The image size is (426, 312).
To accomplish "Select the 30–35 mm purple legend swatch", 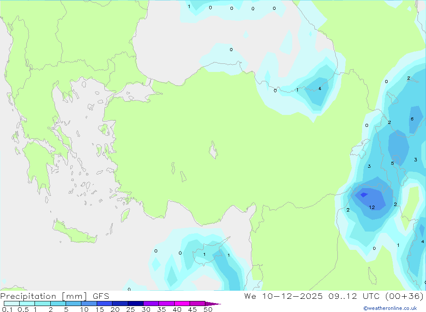I will [x=151, y=303].
